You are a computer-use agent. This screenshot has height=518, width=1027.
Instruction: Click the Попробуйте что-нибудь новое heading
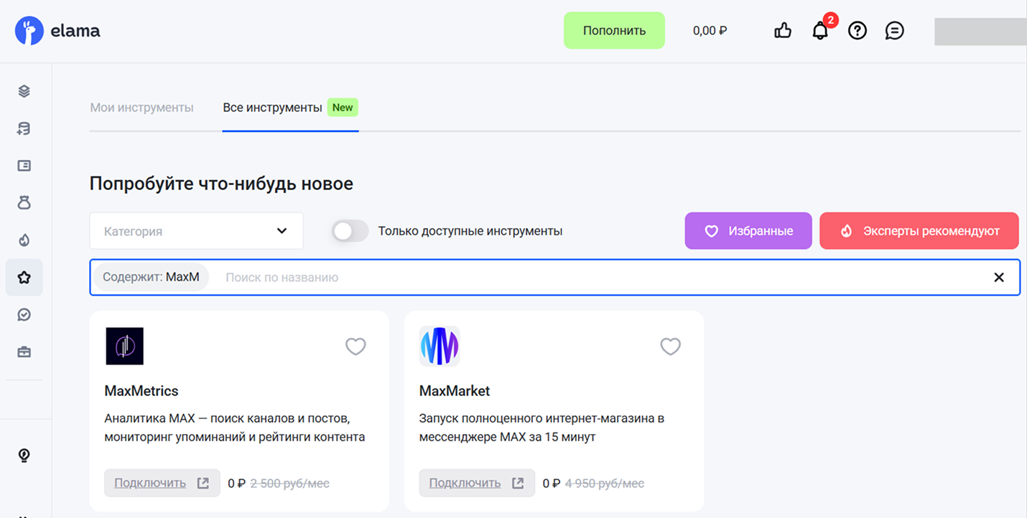[x=221, y=184]
